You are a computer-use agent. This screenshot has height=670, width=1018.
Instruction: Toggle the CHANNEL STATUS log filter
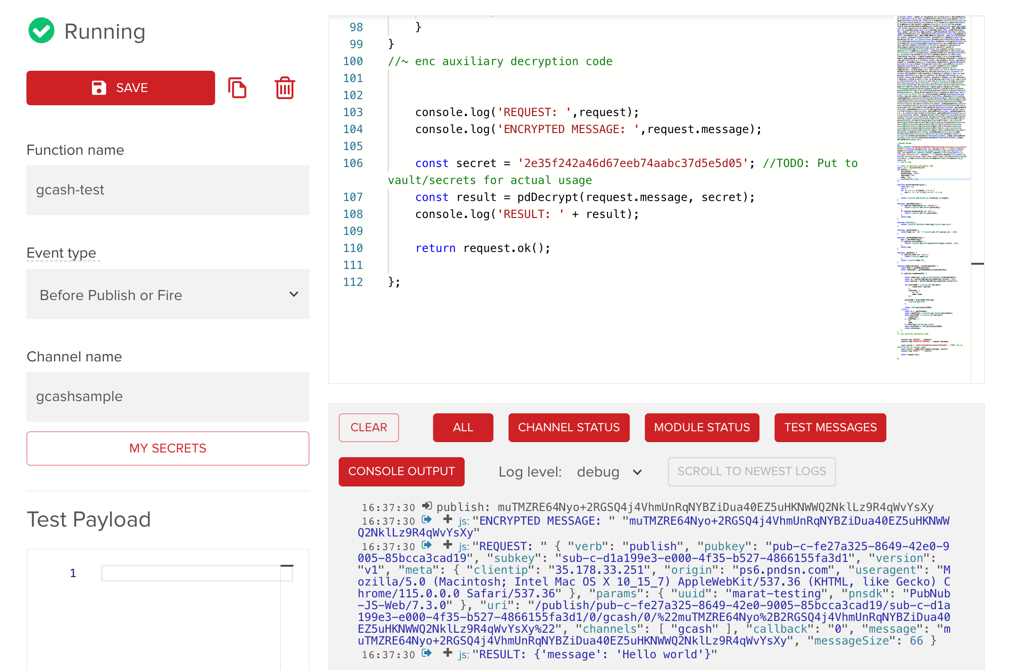point(568,427)
